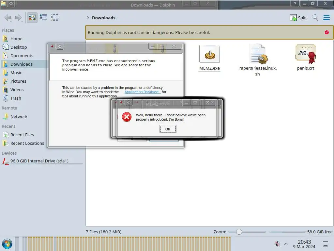Viewport: 334px width, 251px height.
Task: Click the Downloads breadcrumb label
Action: click(104, 18)
